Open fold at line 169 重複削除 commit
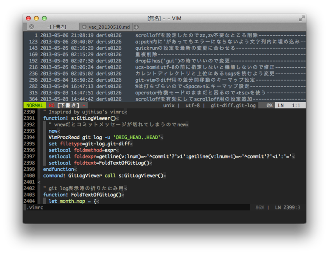 (164, 55)
